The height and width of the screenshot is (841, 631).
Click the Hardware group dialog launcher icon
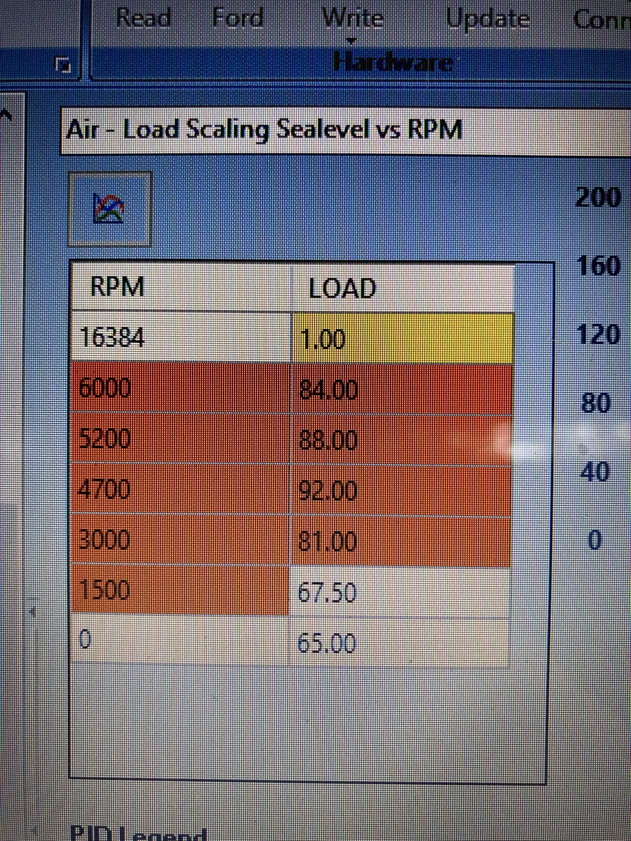click(63, 64)
